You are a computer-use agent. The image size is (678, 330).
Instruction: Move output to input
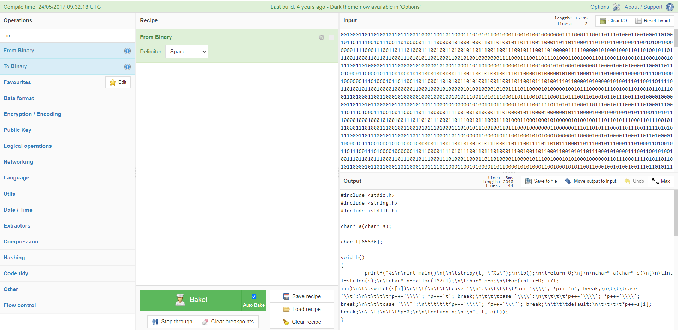click(591, 181)
